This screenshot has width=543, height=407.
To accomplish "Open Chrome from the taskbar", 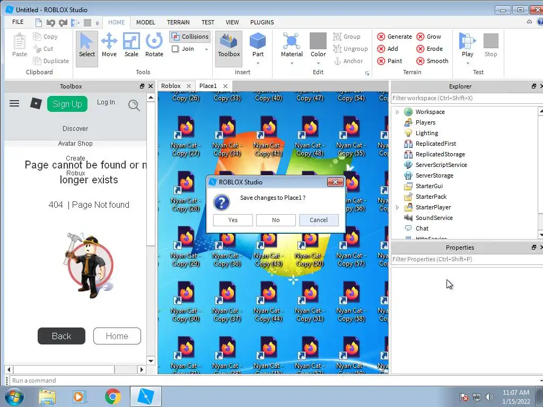I will (x=112, y=397).
